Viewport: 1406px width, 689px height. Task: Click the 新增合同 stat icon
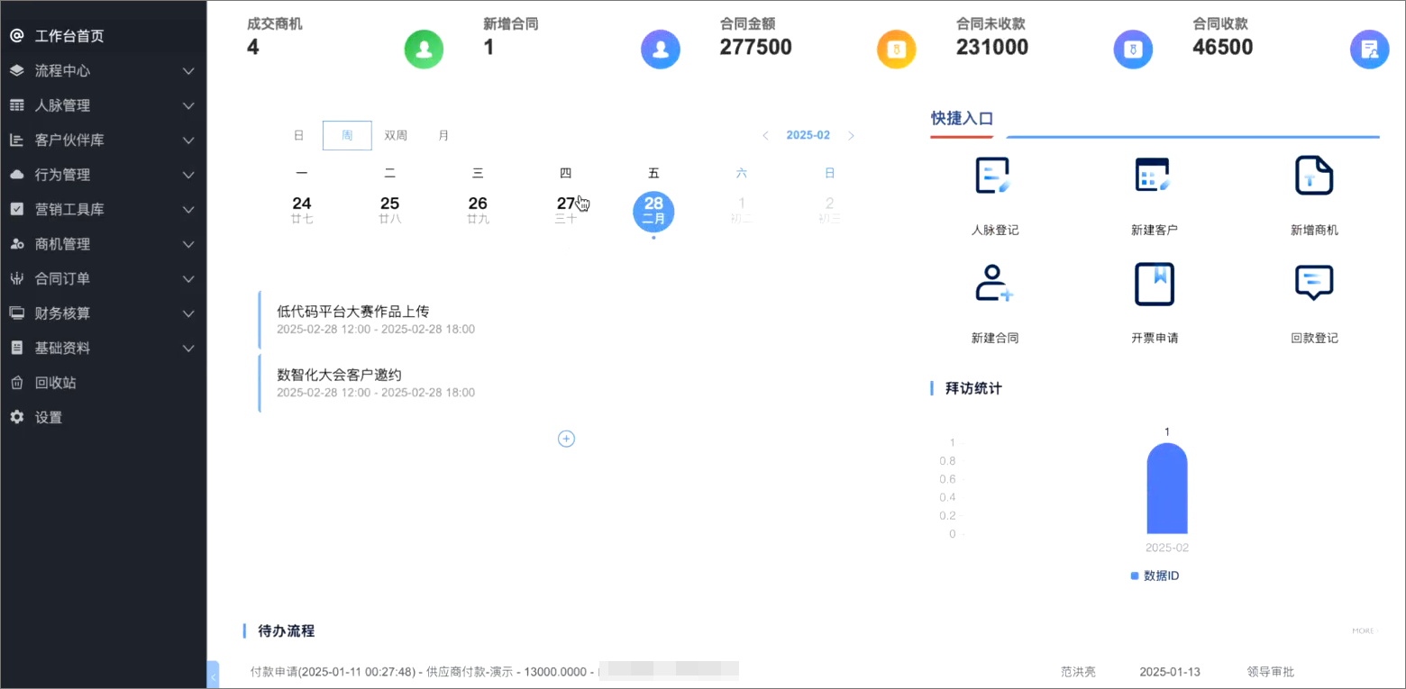(661, 49)
